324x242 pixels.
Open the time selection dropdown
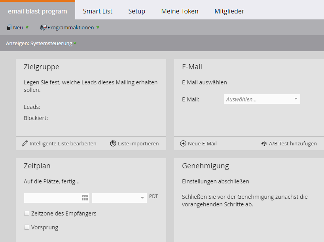142,198
